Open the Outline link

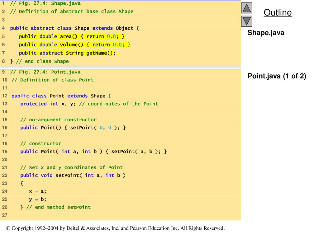click(x=278, y=12)
